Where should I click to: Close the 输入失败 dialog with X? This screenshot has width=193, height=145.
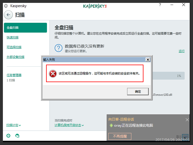coord(148,60)
